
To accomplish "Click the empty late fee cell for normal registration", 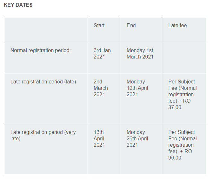I will [x=183, y=58].
